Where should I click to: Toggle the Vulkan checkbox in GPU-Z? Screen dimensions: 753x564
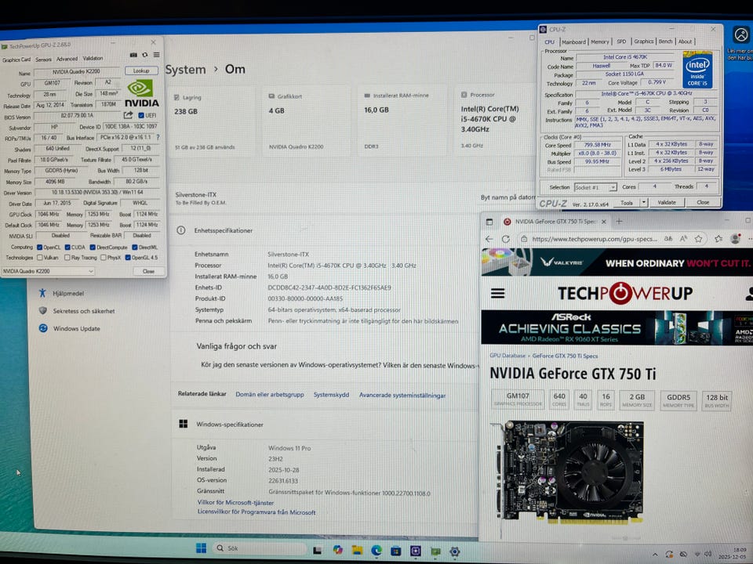[x=40, y=258]
